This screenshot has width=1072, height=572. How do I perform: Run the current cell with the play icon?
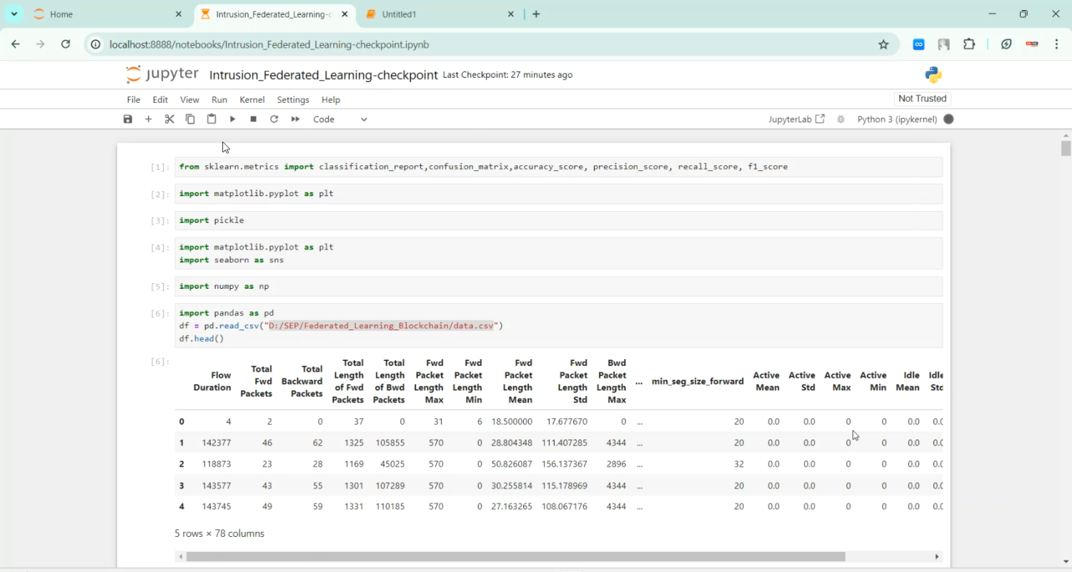pos(232,119)
